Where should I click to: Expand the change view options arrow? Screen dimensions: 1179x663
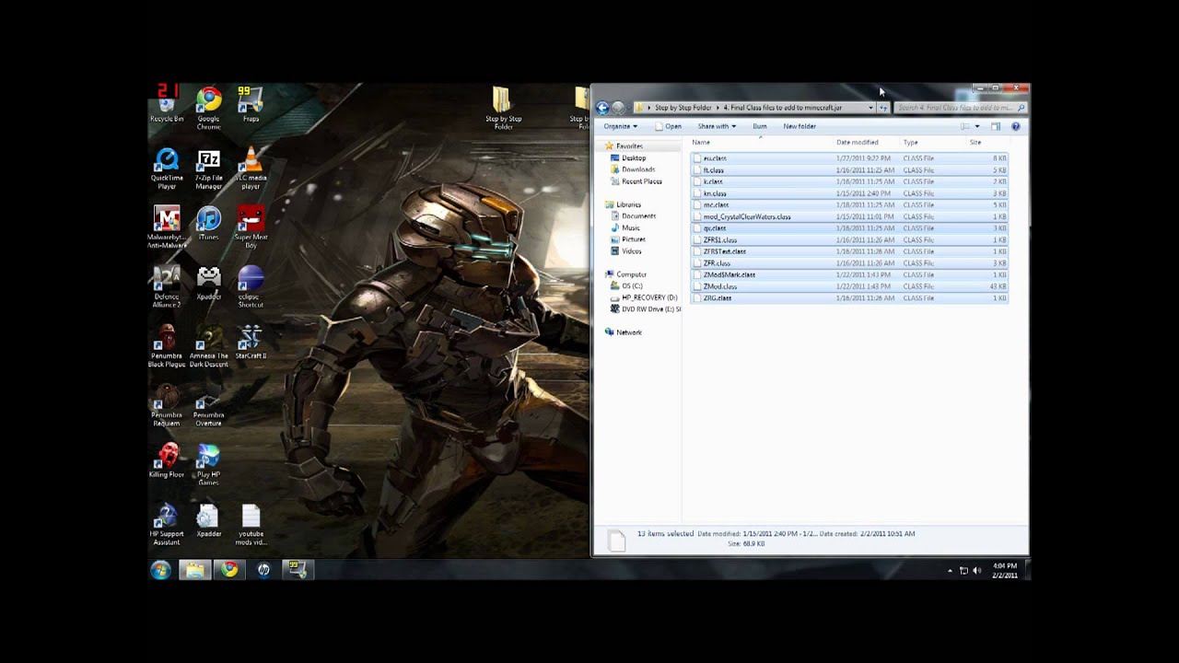[x=976, y=126]
